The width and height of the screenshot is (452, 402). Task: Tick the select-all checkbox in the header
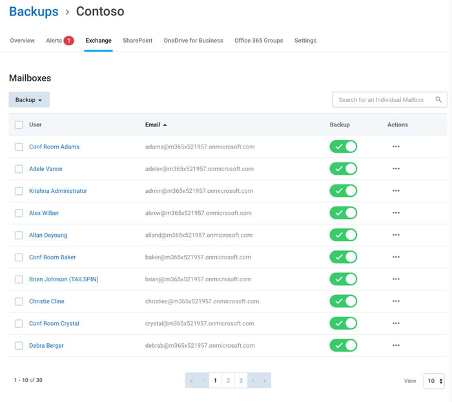tap(19, 125)
